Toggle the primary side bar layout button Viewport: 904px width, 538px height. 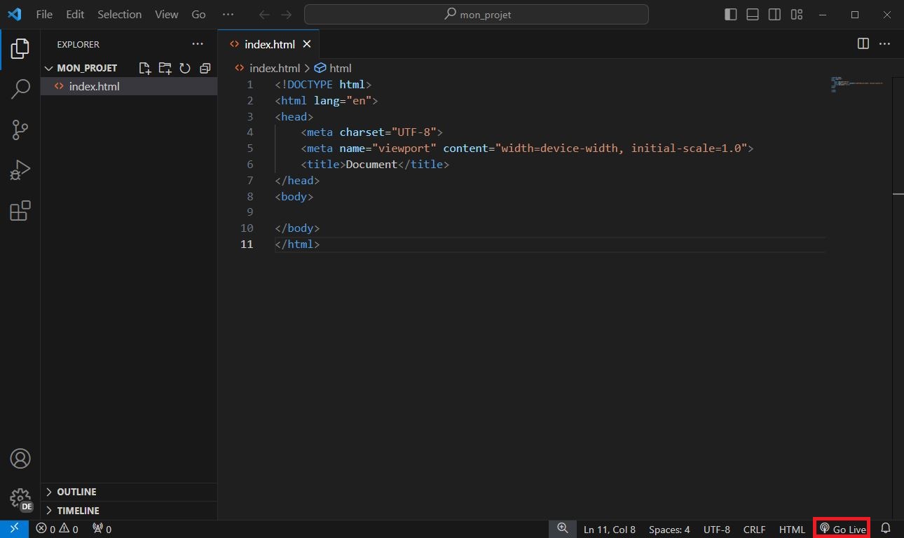[x=731, y=15]
